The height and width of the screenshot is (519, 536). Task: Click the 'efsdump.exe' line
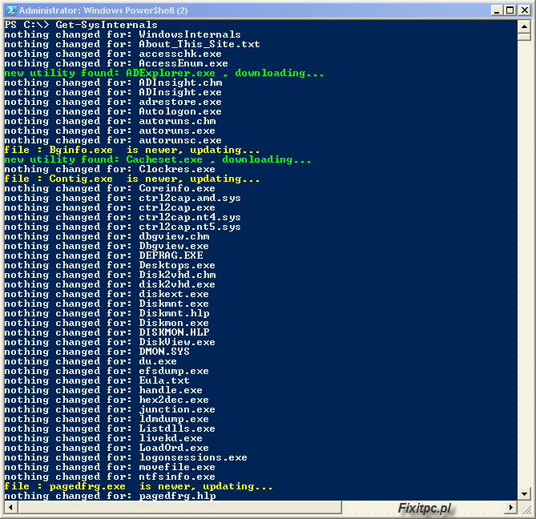click(107, 371)
